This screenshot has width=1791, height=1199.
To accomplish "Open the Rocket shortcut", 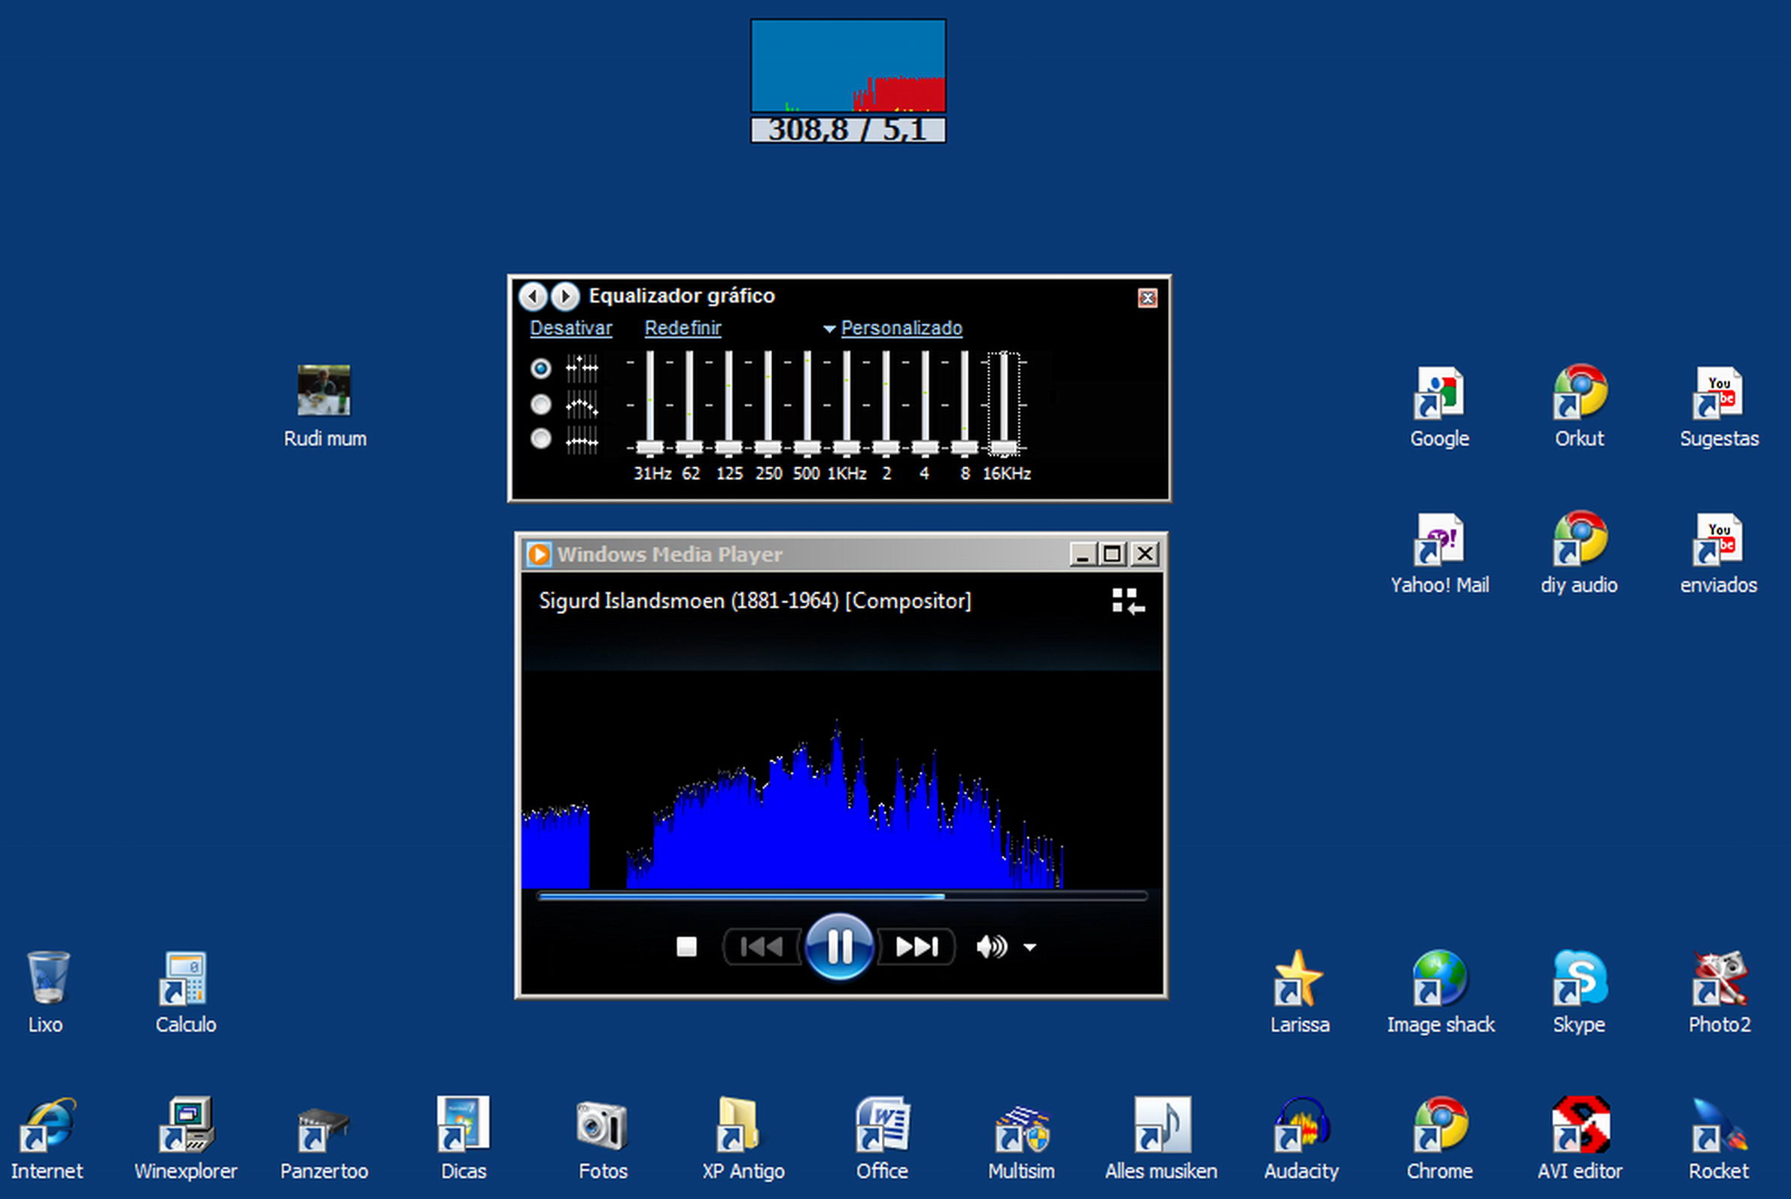I will coord(1720,1125).
